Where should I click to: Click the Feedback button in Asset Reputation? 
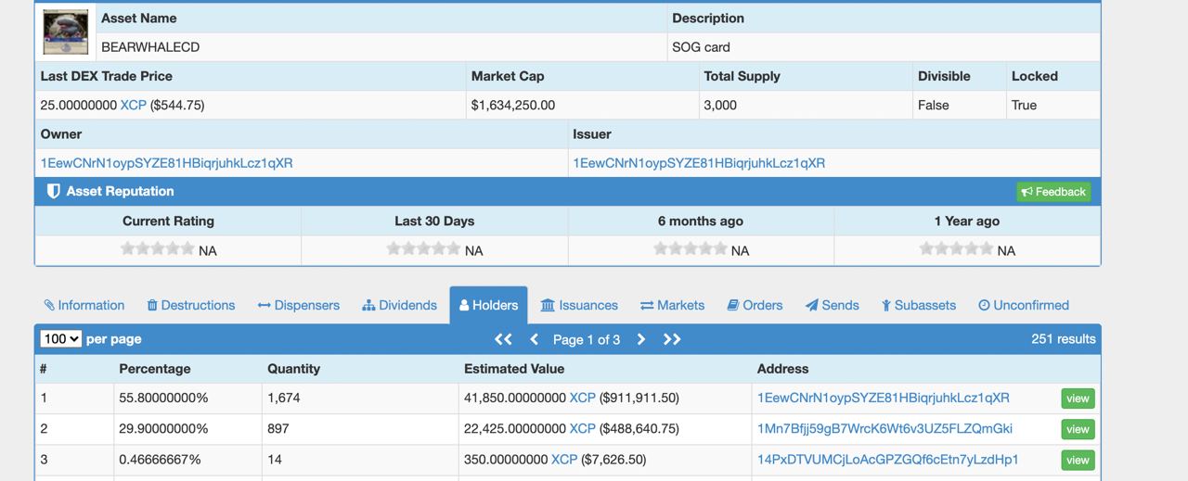coord(1053,192)
